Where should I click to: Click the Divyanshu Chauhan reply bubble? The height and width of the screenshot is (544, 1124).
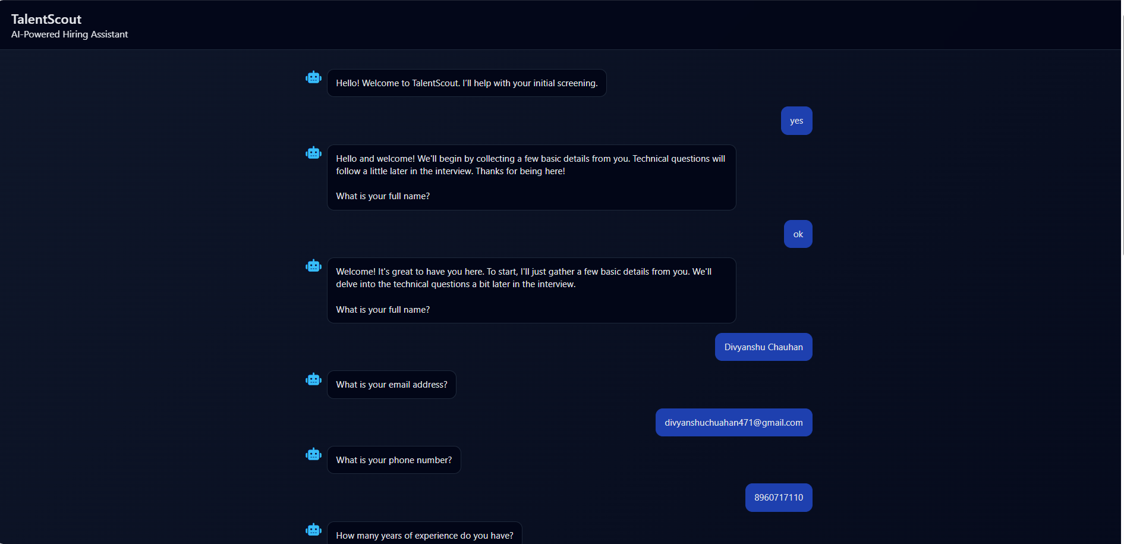pyautogui.click(x=763, y=347)
